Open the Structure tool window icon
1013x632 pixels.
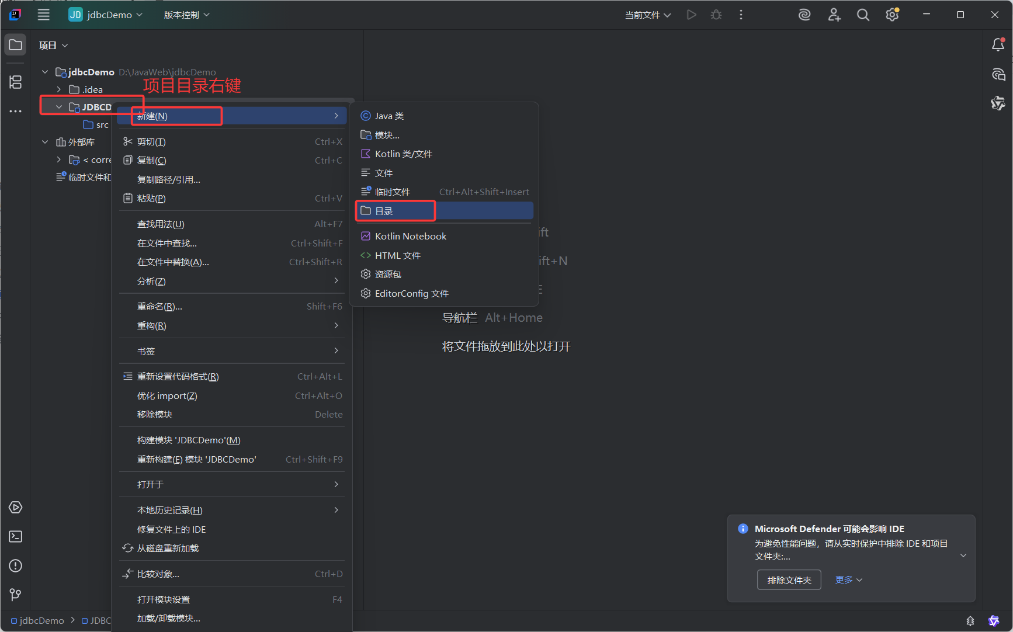coord(16,82)
